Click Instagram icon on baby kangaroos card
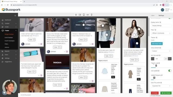The width and height of the screenshot is (173, 97). coord(92,81)
